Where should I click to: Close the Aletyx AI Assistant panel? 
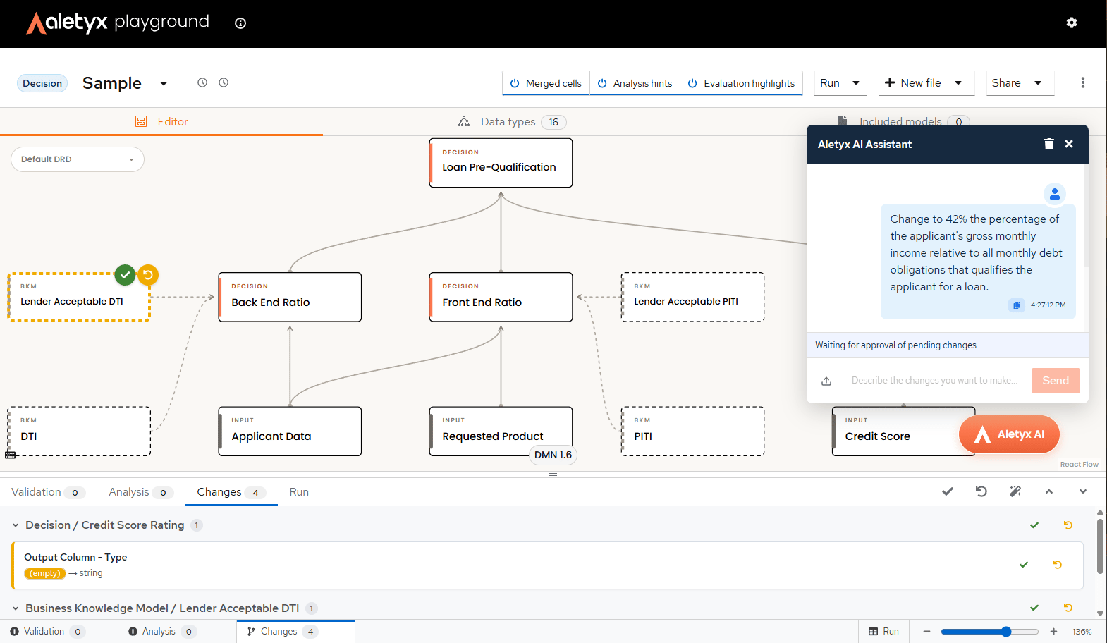click(1069, 144)
